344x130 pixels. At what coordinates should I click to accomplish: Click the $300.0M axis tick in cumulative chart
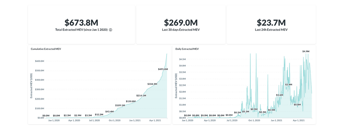[40, 90]
